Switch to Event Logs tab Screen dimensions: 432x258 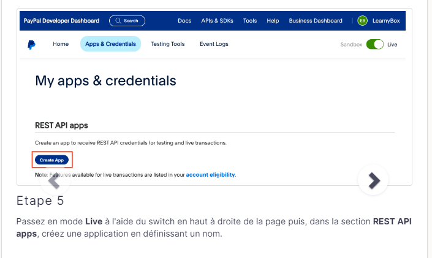pyautogui.click(x=214, y=44)
